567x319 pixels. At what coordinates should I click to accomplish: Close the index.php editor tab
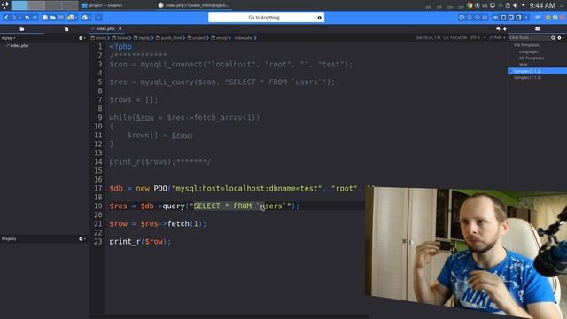(120, 28)
